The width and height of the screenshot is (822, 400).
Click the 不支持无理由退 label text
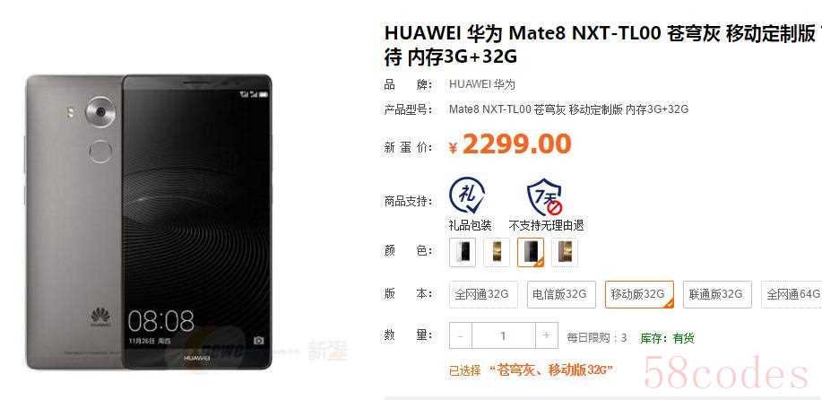click(x=546, y=225)
